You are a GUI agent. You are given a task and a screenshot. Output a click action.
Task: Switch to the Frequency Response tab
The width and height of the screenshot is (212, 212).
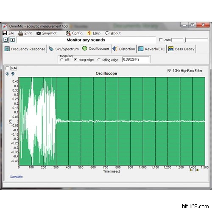coord(25,49)
